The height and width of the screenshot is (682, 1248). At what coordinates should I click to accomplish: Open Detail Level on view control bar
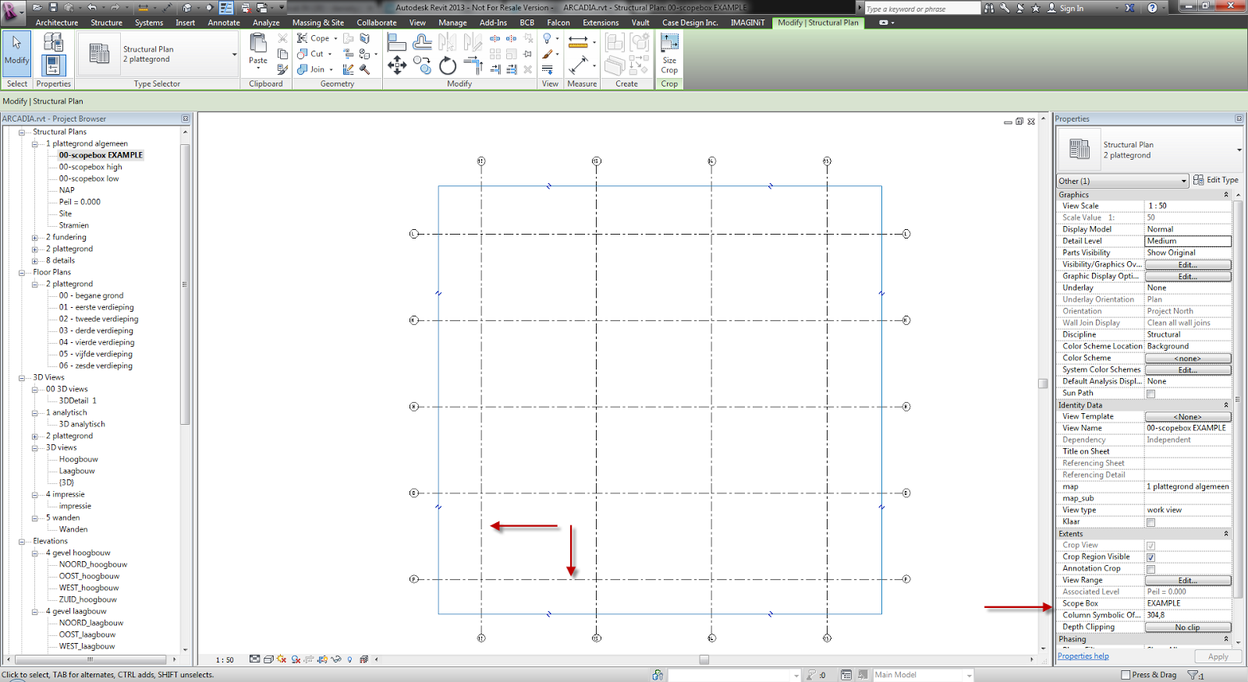pyautogui.click(x=254, y=659)
